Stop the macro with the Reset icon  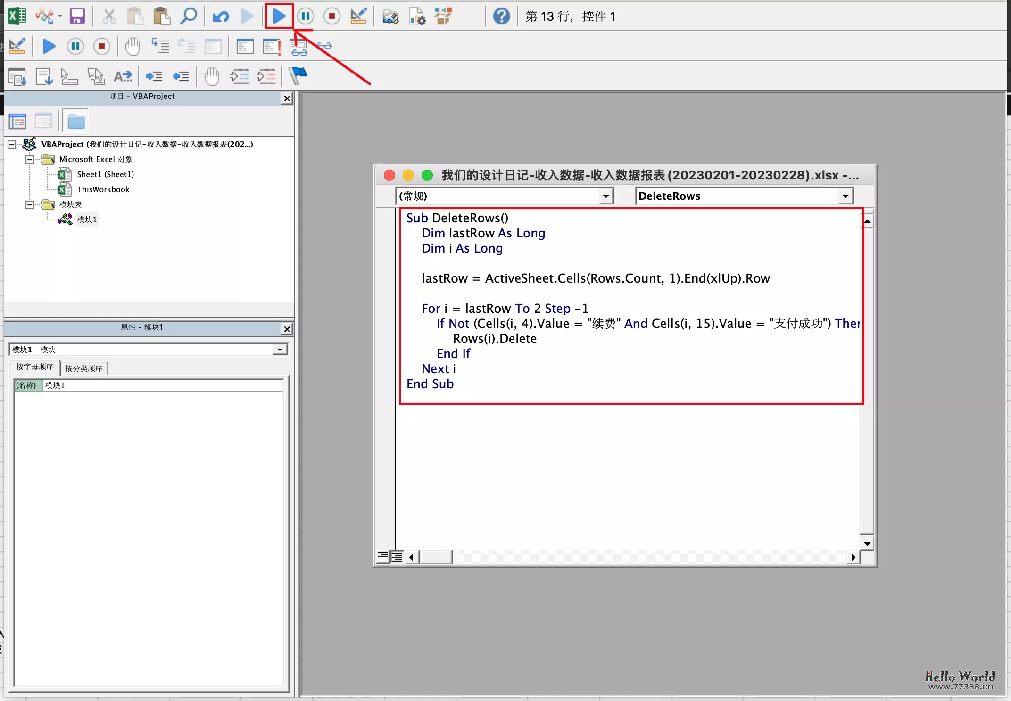(331, 16)
